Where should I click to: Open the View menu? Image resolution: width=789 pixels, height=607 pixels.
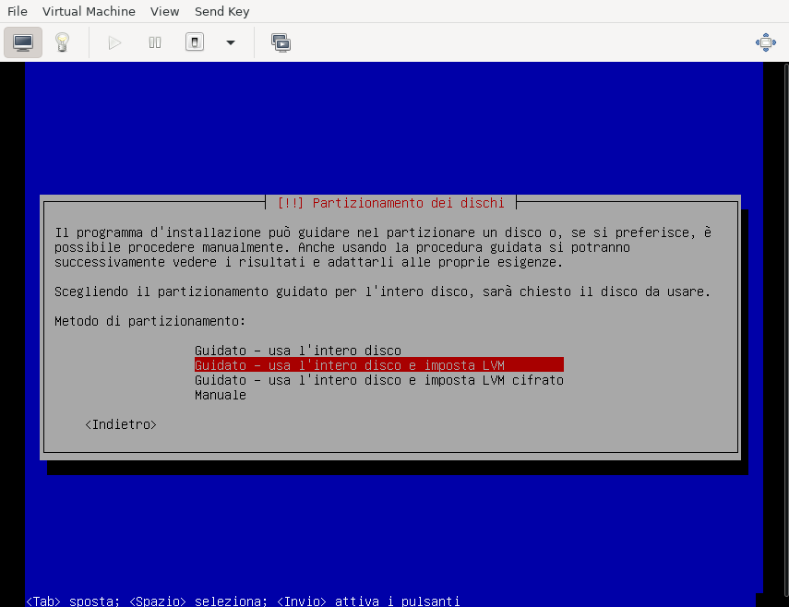click(x=164, y=11)
